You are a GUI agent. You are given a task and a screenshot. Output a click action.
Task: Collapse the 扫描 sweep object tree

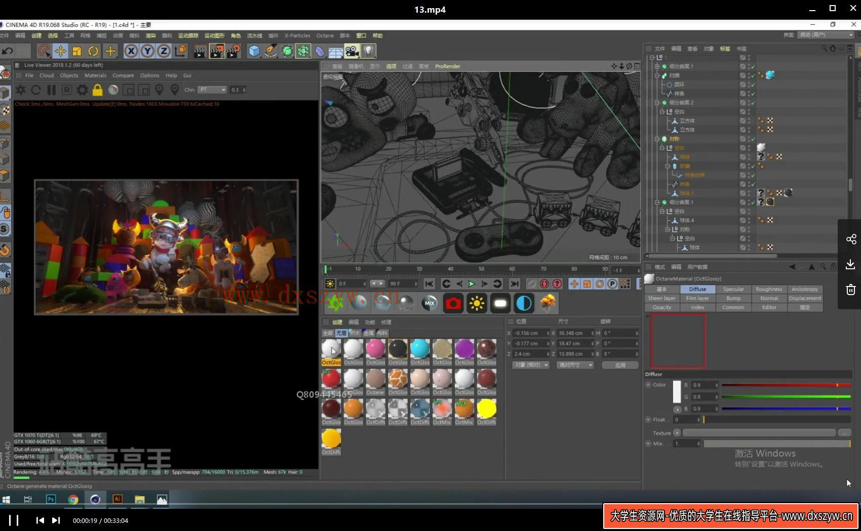(x=657, y=75)
